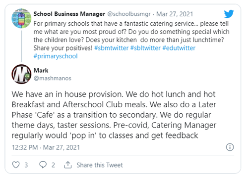Open the #edutwitter hashtag
248x178 pixels.
point(179,48)
